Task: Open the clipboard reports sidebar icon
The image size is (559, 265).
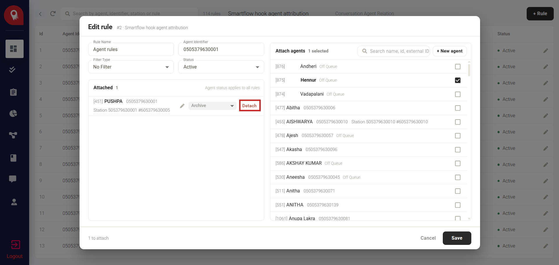Action: 13,92
